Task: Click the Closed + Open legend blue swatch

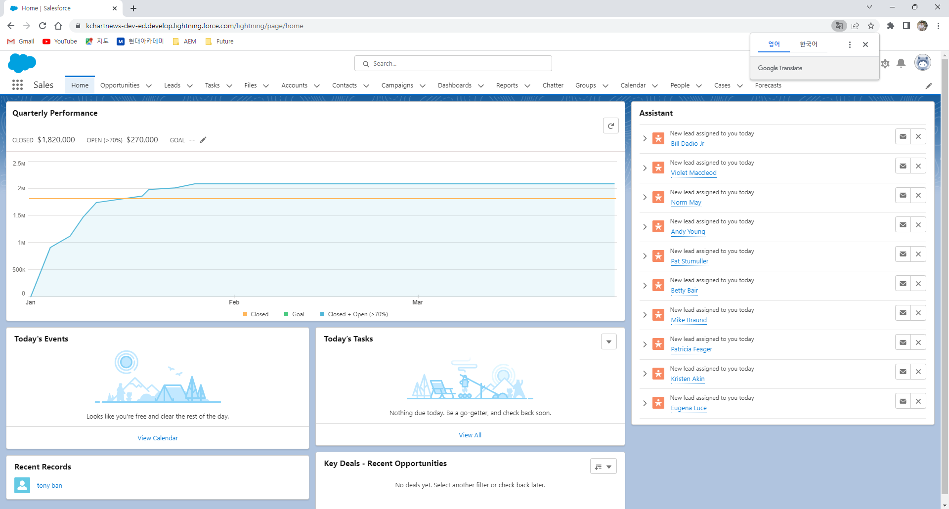Action: (x=322, y=314)
